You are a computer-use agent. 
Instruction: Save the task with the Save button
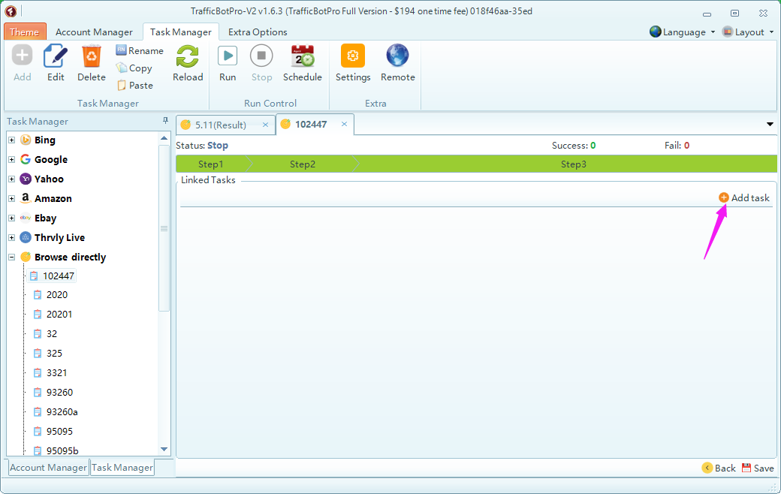click(757, 468)
